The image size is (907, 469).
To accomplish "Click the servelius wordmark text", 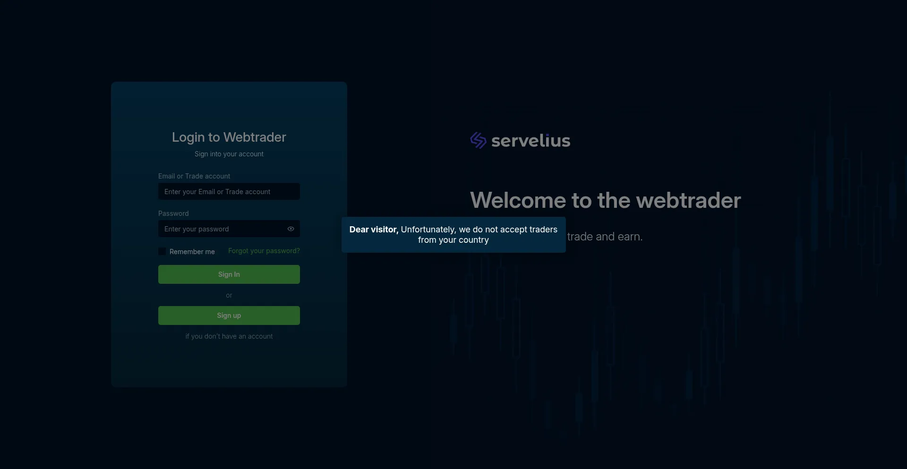I will pyautogui.click(x=531, y=141).
